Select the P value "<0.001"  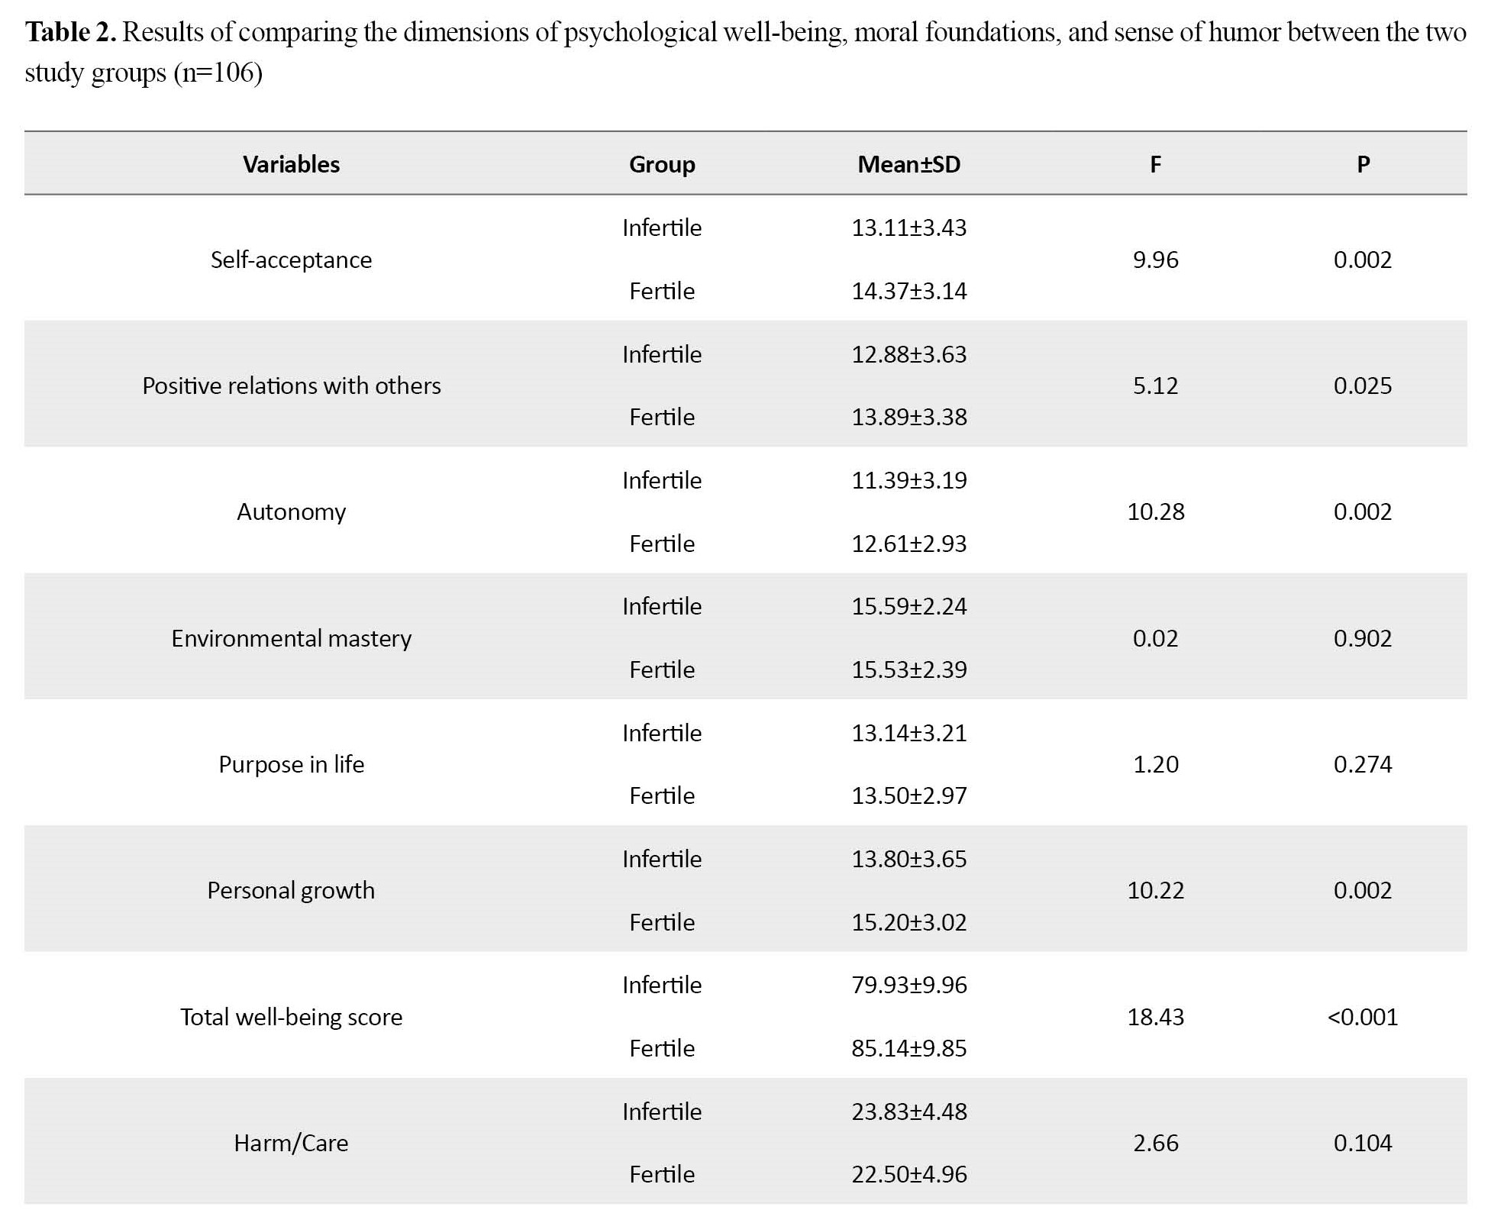click(1363, 1017)
